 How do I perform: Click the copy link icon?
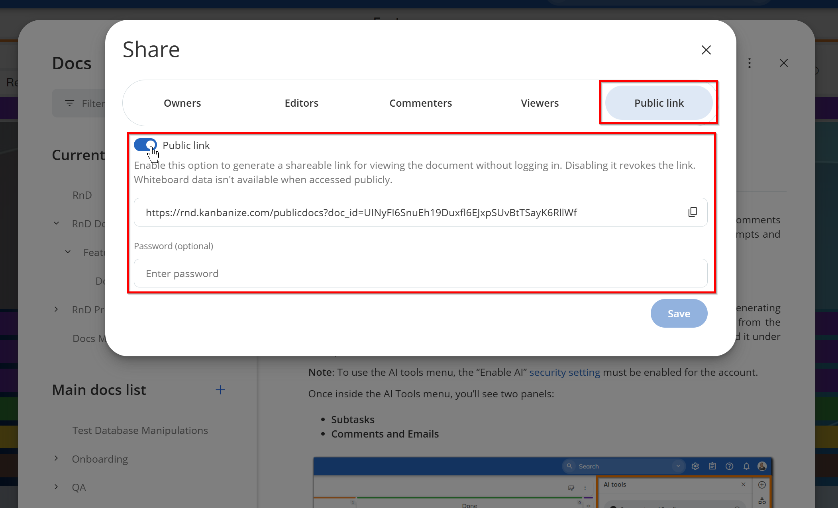pos(693,212)
